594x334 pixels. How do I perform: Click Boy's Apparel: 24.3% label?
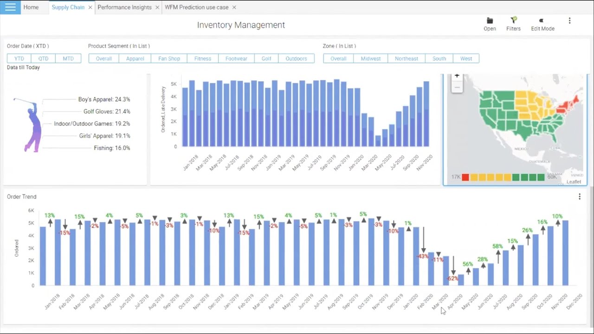[104, 99]
